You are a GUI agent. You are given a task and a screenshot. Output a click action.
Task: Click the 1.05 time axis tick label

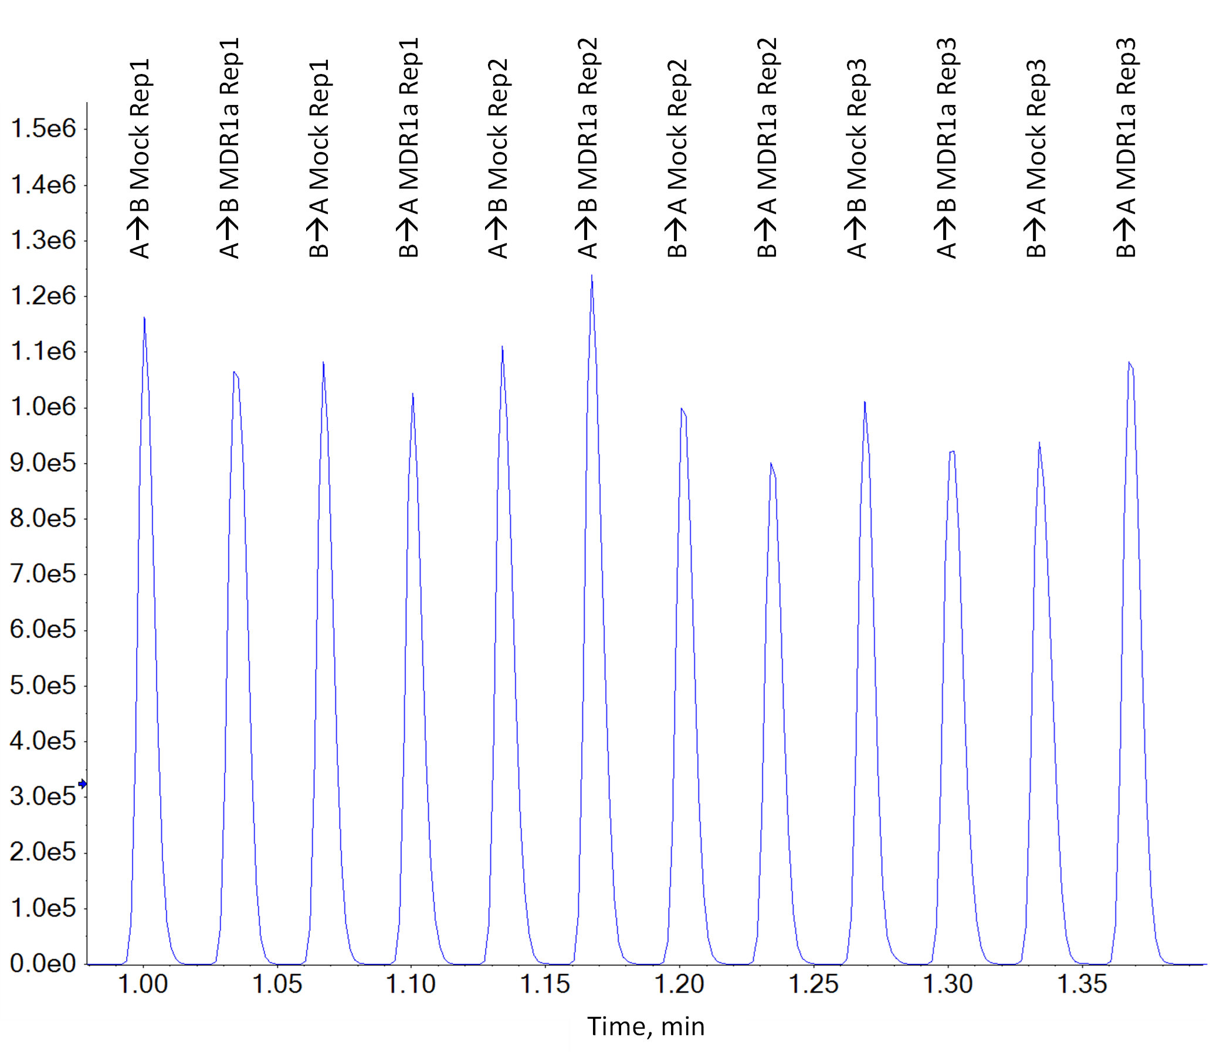coord(277,985)
